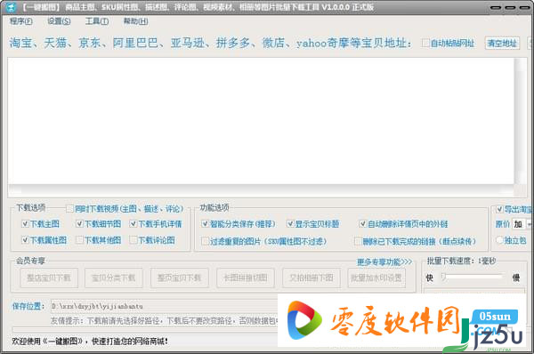Select the 独立包 radio button
Screen dimensions: 534x354
(x=499, y=240)
